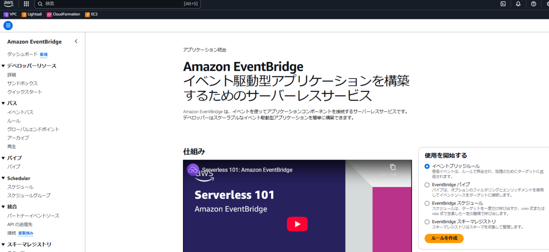Open グローバルエンドポイント in the sidebar

pos(33,129)
